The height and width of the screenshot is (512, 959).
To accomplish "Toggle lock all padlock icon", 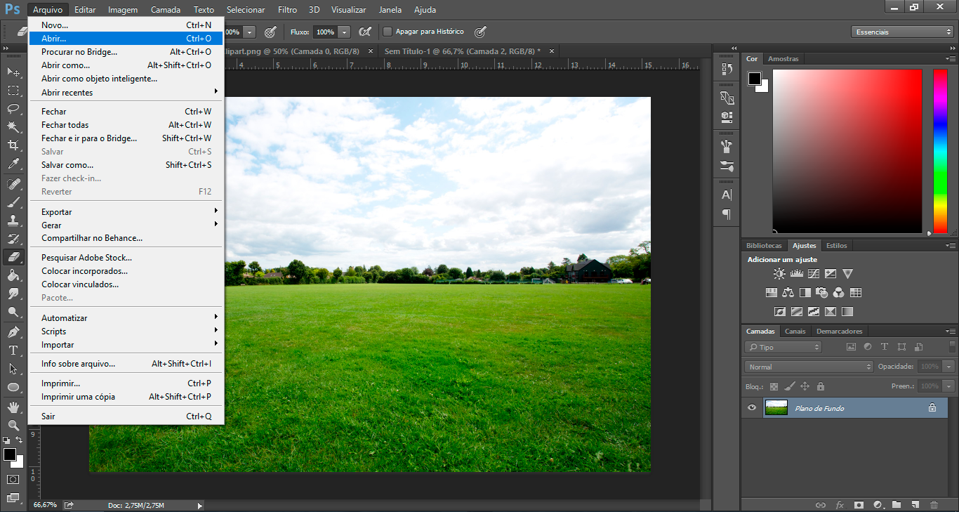I will [x=821, y=386].
